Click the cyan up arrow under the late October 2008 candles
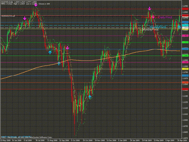 (90, 97)
